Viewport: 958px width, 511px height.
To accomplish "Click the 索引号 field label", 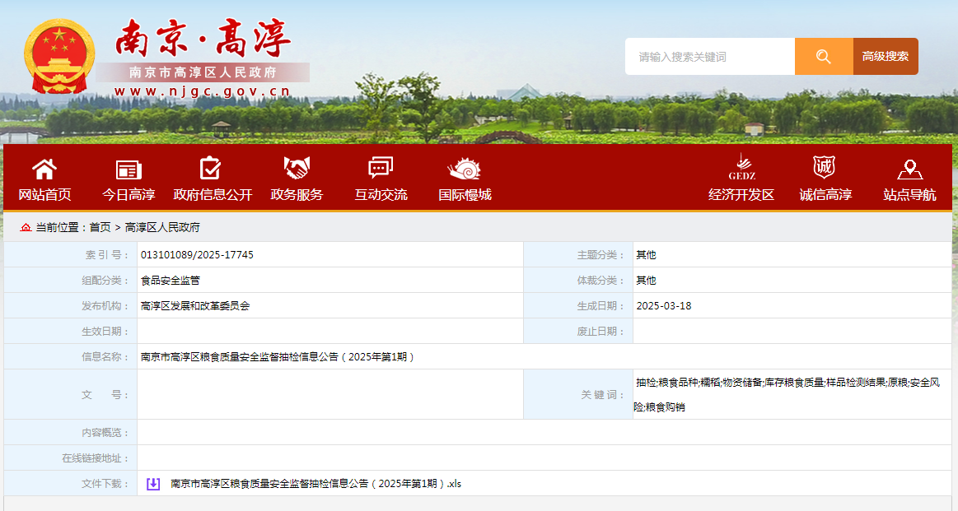I will pyautogui.click(x=107, y=254).
